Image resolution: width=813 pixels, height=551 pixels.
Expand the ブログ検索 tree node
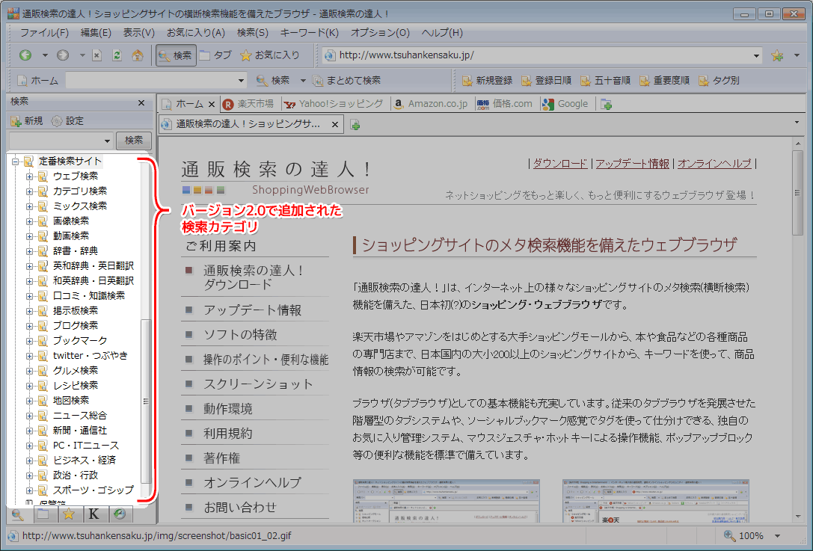click(x=30, y=326)
